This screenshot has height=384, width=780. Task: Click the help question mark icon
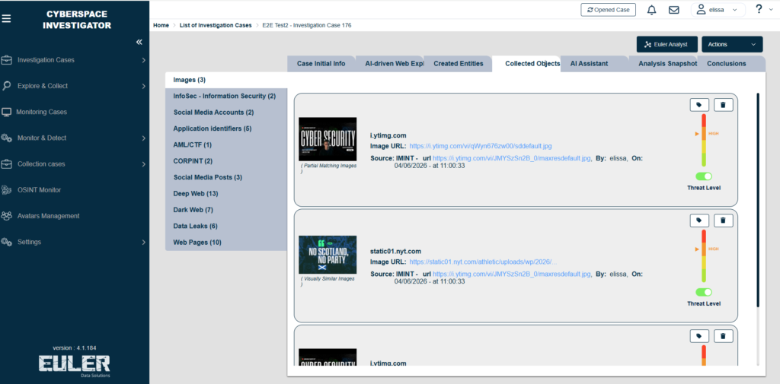pyautogui.click(x=758, y=9)
